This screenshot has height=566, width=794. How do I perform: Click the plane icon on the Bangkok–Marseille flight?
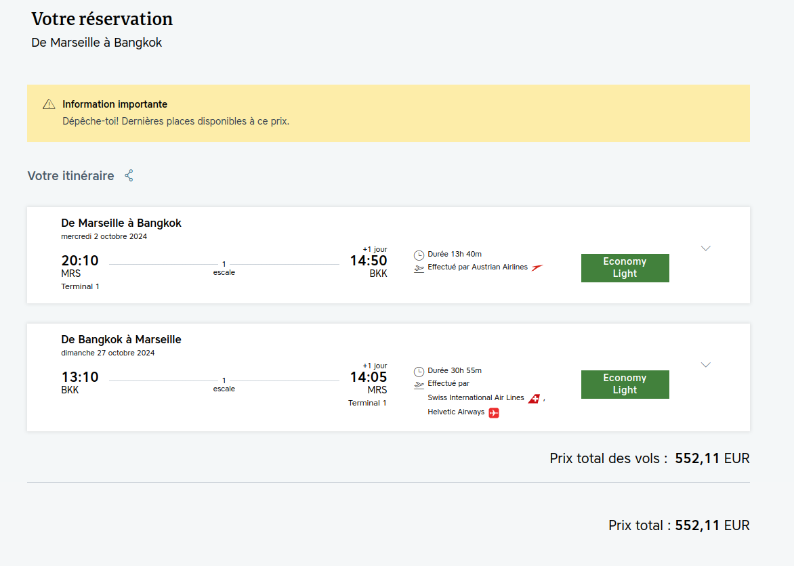pos(419,385)
